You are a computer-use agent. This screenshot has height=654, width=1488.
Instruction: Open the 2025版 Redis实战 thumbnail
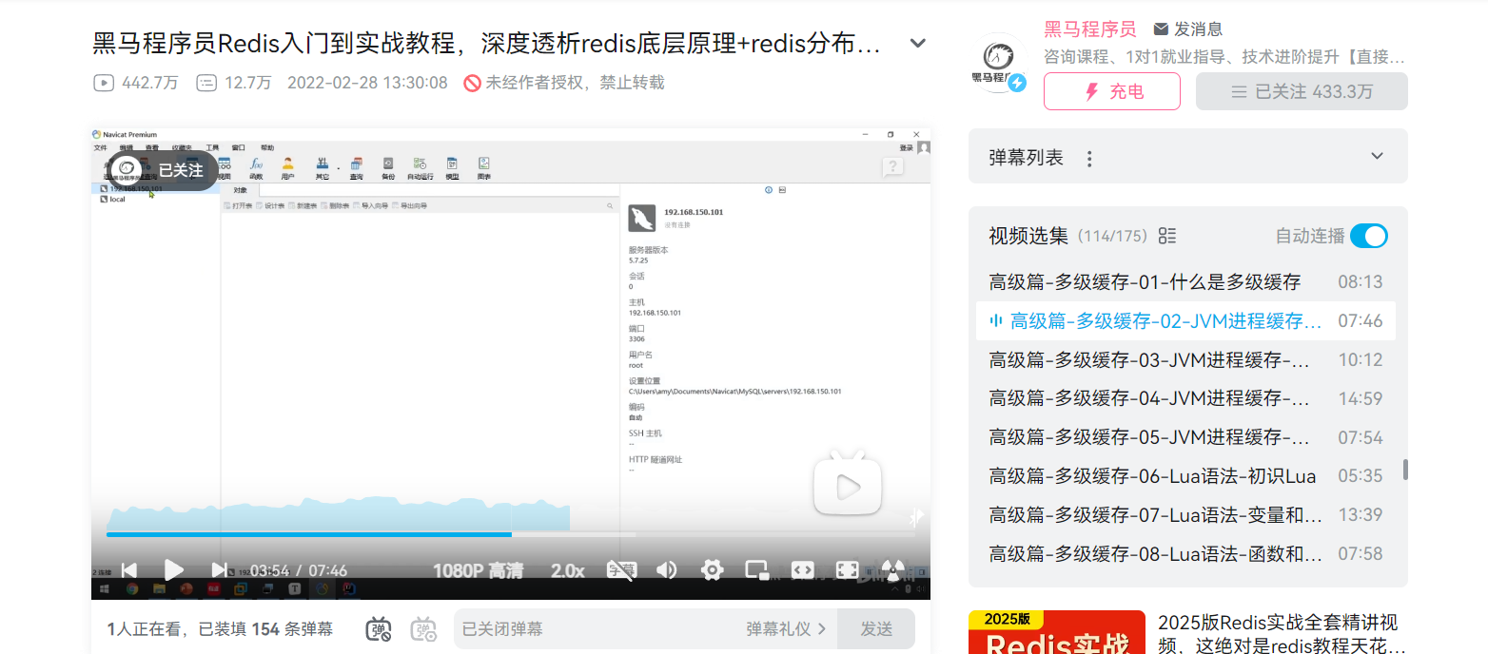coord(1056,632)
